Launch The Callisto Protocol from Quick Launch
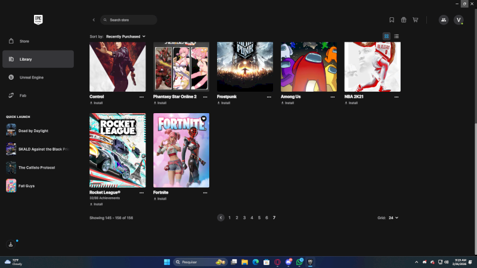Viewport: 477px width, 268px height. click(38, 167)
